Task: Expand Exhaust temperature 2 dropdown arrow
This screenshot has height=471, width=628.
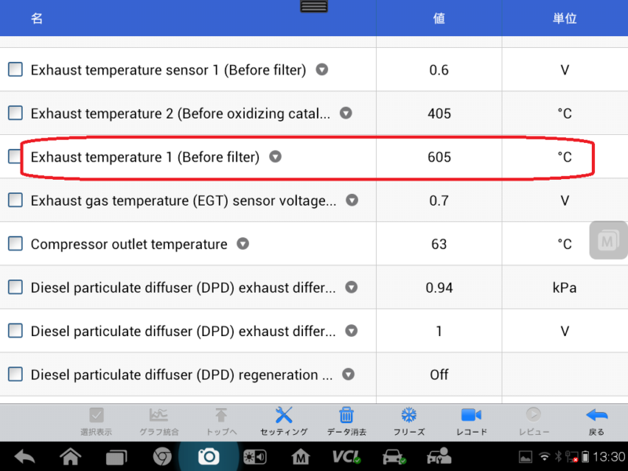Action: click(346, 113)
